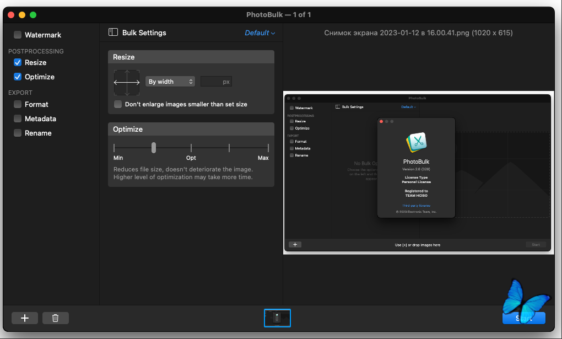Click the green zoom window button
Image resolution: width=562 pixels, height=339 pixels.
tap(33, 15)
